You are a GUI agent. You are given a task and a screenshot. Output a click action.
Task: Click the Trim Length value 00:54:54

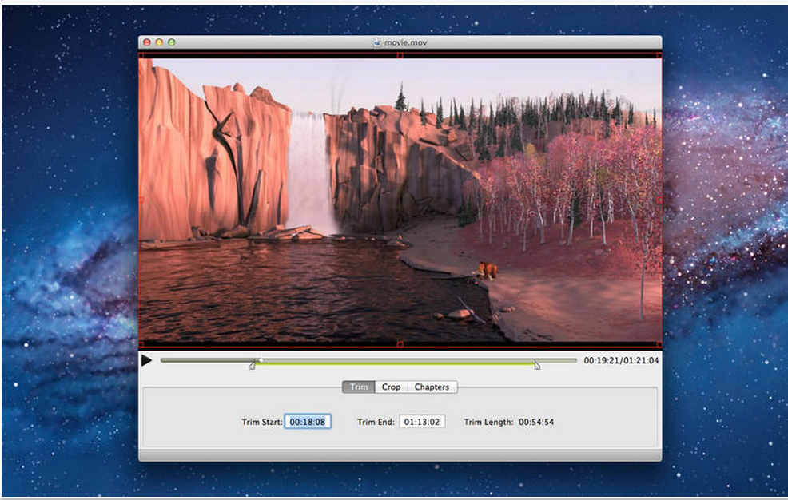click(536, 423)
